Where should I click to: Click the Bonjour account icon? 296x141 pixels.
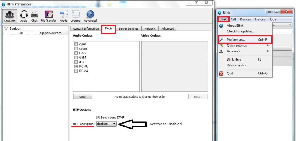click(x=6, y=28)
